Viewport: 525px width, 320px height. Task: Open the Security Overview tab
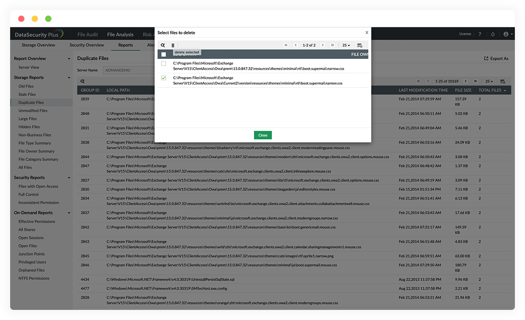(86, 45)
